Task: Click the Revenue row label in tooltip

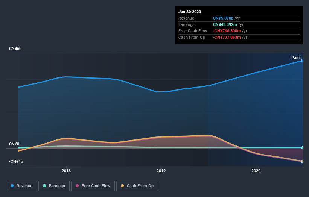Action: (186, 18)
